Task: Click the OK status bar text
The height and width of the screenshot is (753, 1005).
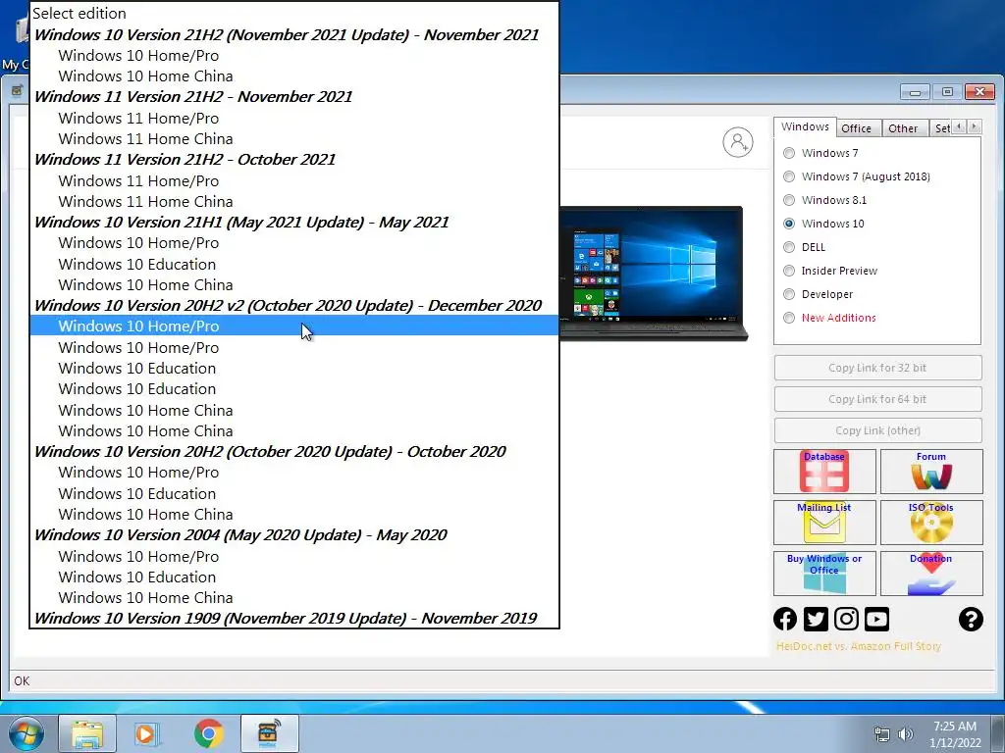Action: pos(22,680)
